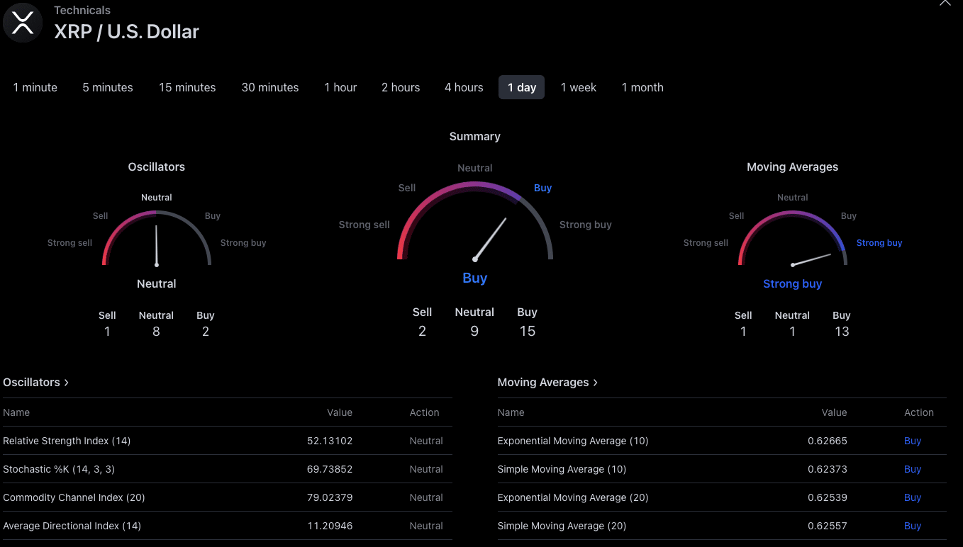This screenshot has width=963, height=547.
Task: Click the Summary heading above the gauge
Action: coord(475,136)
